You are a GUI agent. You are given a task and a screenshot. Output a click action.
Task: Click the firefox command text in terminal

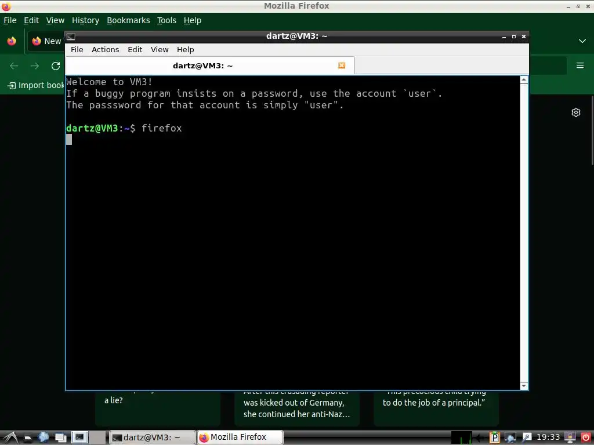click(x=162, y=128)
